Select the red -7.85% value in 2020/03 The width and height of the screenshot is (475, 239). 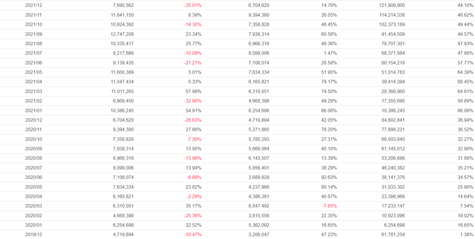click(x=327, y=206)
